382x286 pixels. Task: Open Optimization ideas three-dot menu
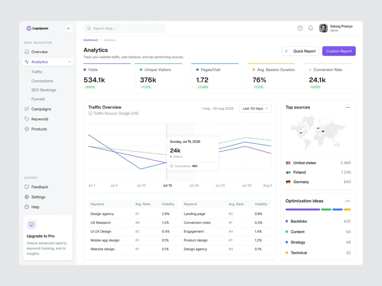tap(347, 201)
